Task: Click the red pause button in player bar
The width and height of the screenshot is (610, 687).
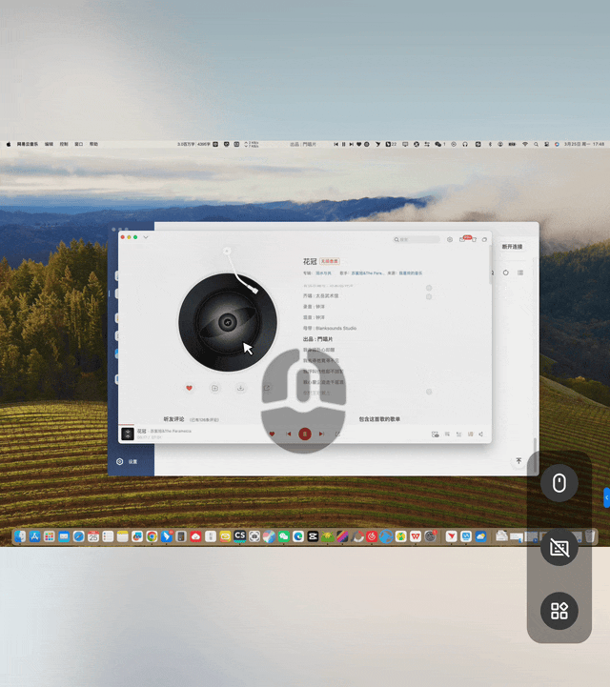Action: [305, 434]
